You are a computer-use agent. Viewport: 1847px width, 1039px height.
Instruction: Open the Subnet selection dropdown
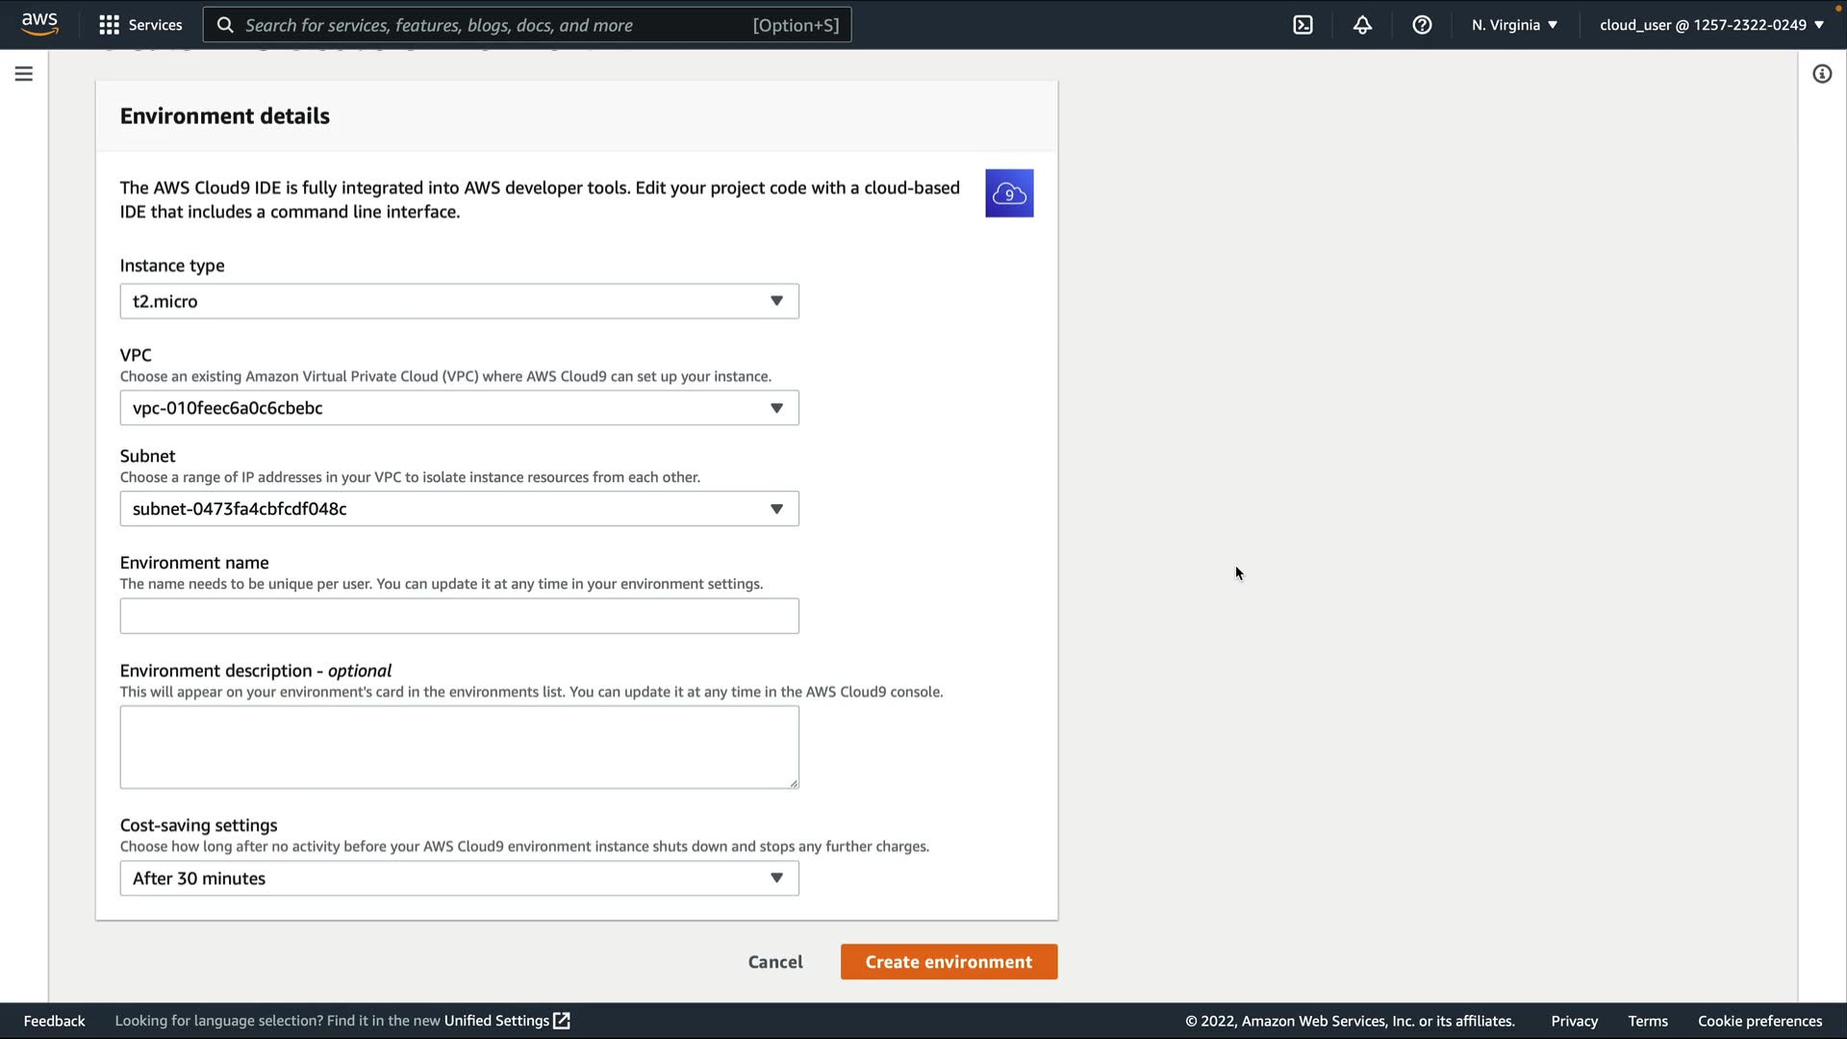459,509
